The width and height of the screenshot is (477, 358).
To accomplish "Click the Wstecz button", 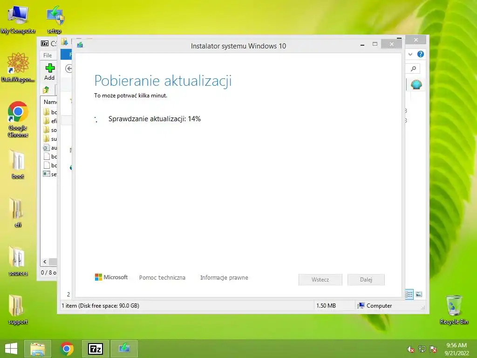I will [x=320, y=280].
